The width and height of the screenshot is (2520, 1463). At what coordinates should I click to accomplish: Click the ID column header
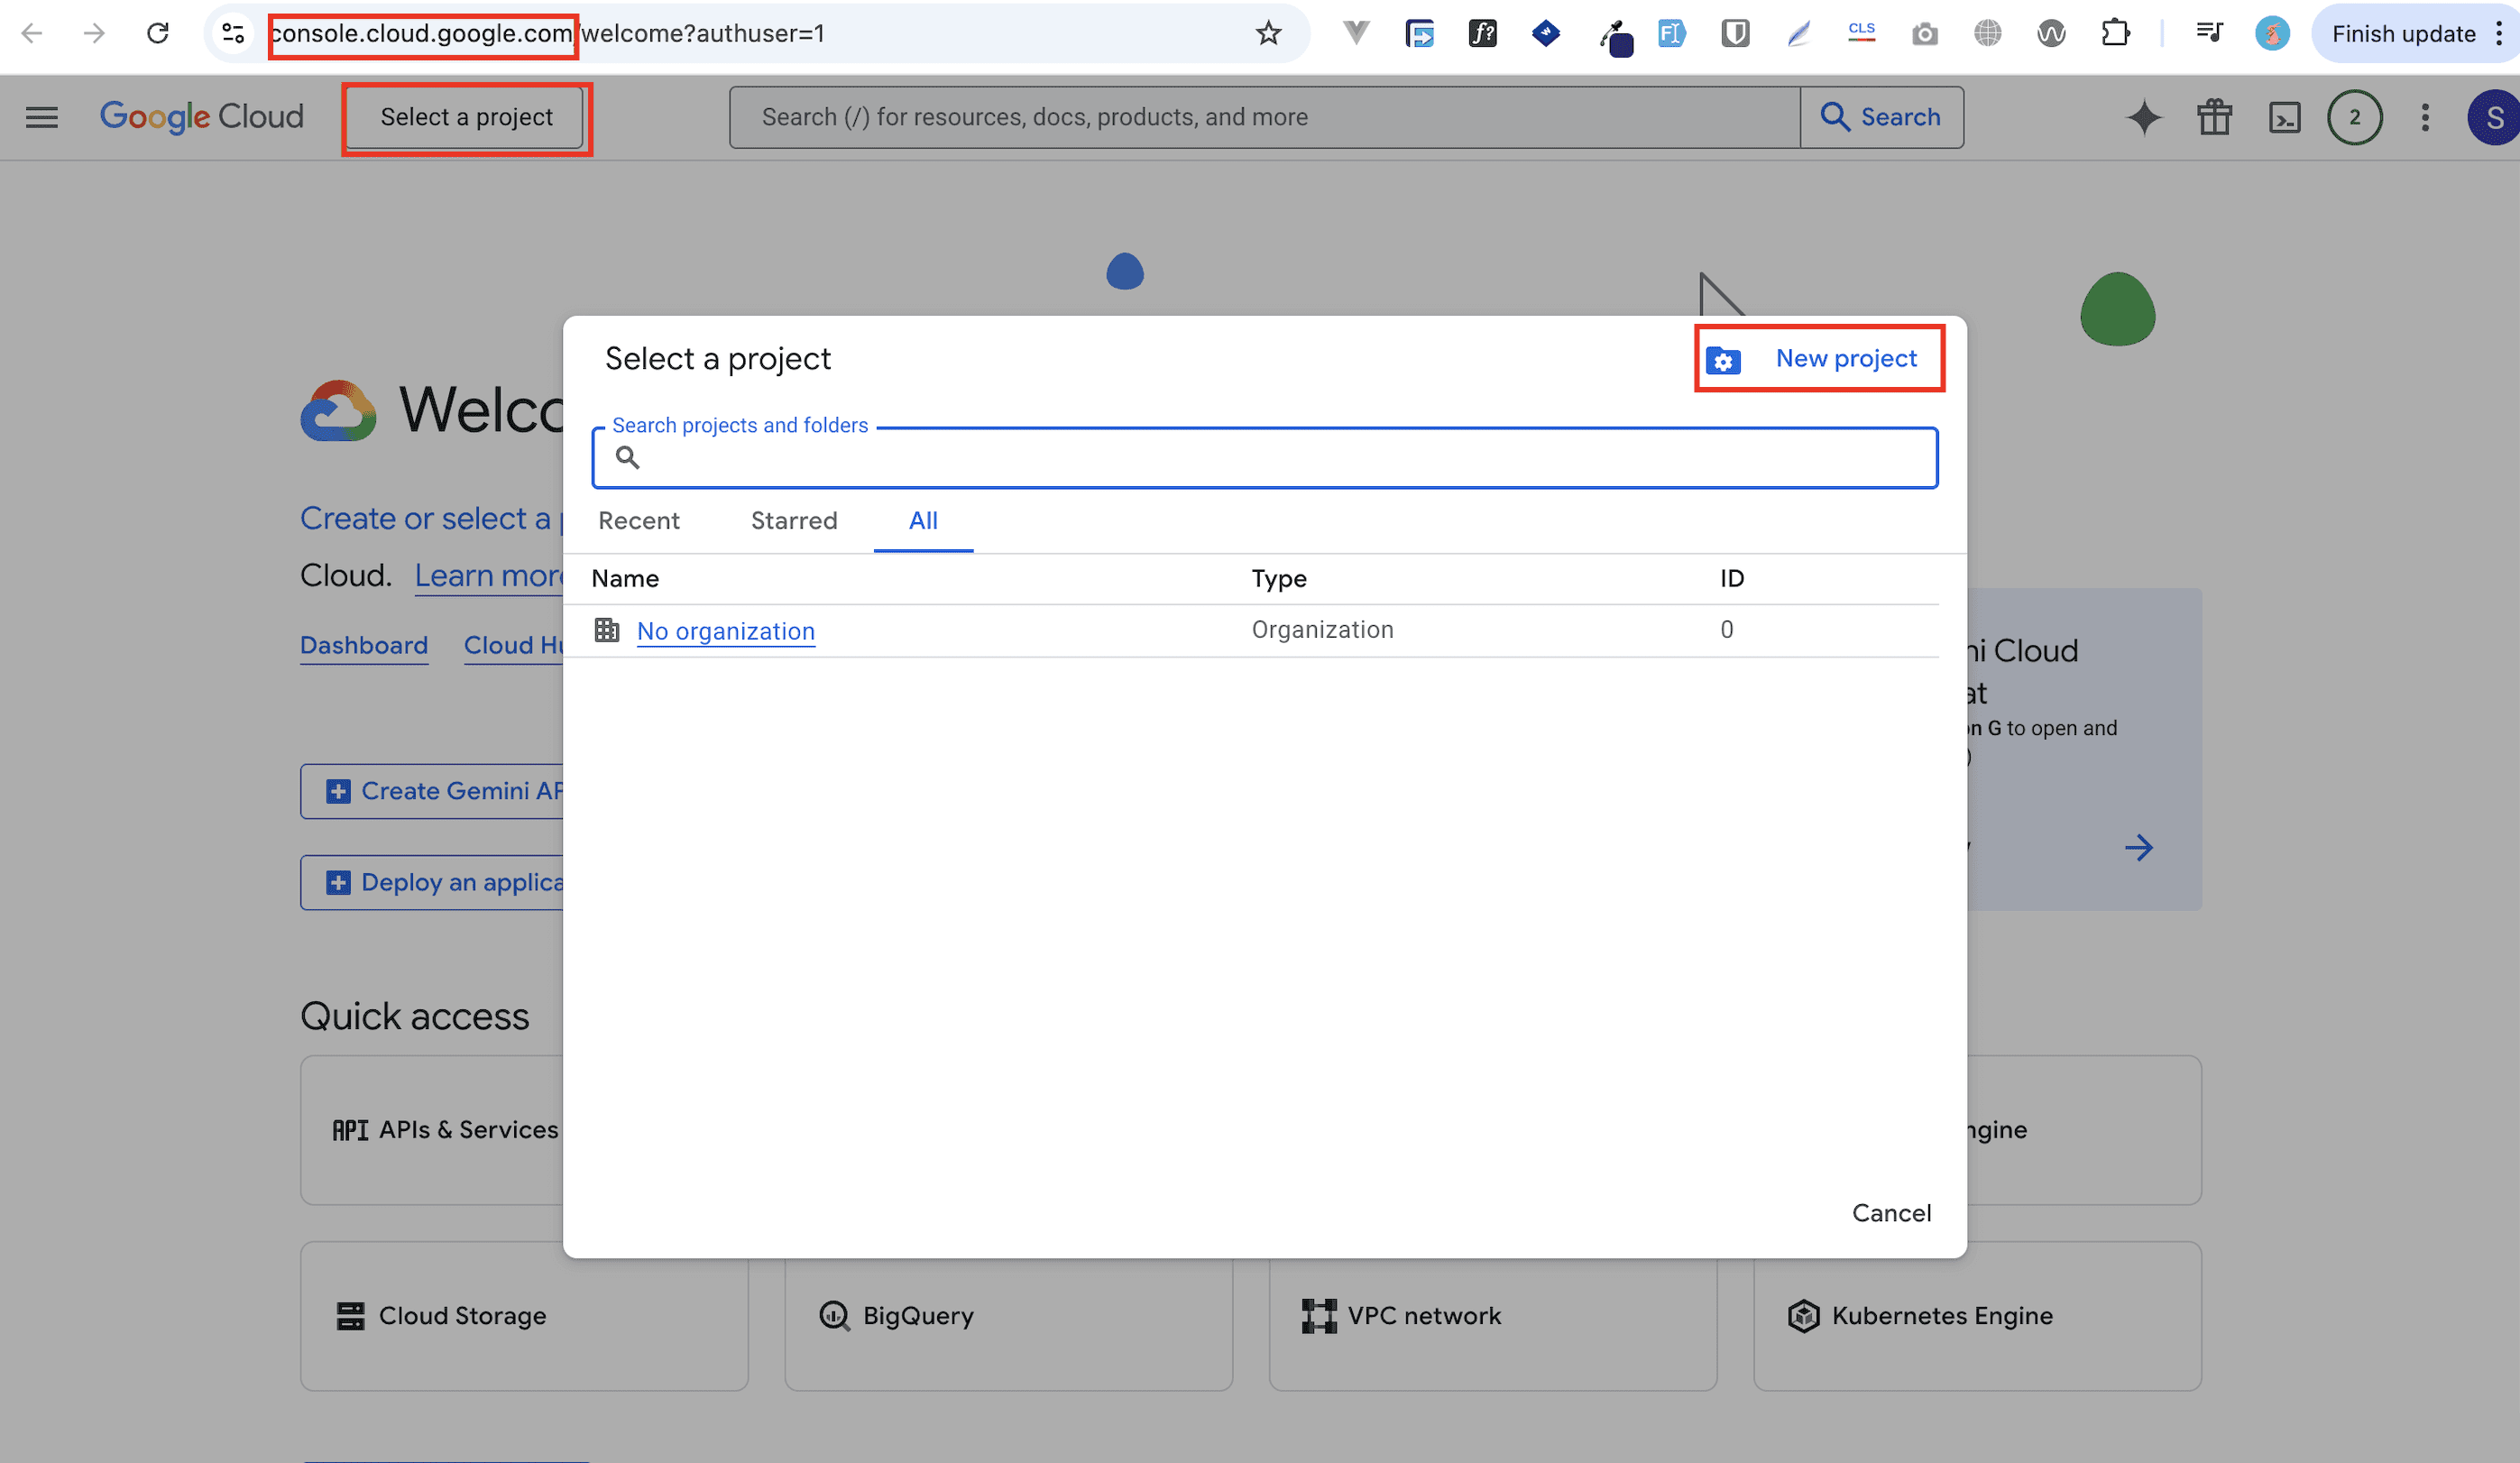(1732, 579)
